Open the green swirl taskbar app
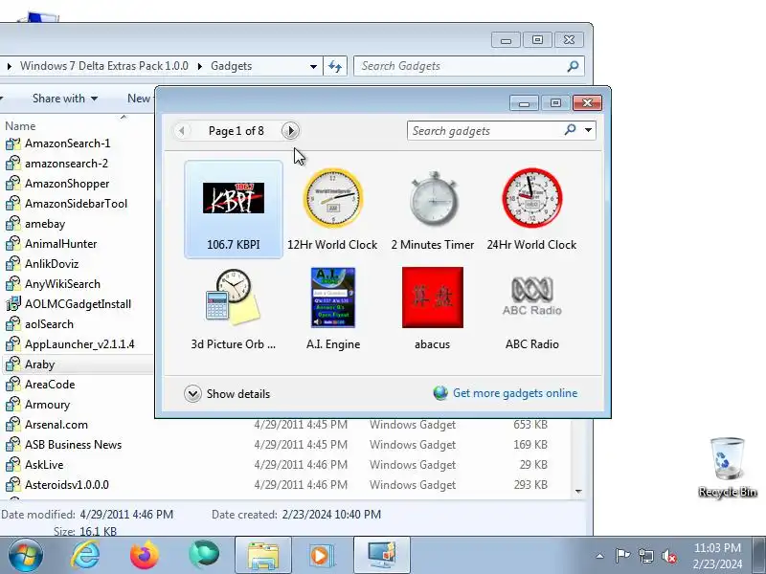 (x=204, y=555)
